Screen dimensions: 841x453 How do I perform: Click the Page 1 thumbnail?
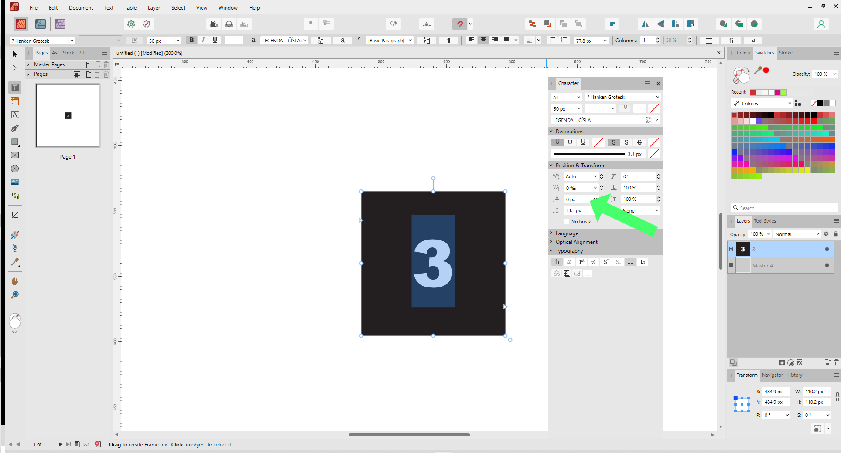68,115
